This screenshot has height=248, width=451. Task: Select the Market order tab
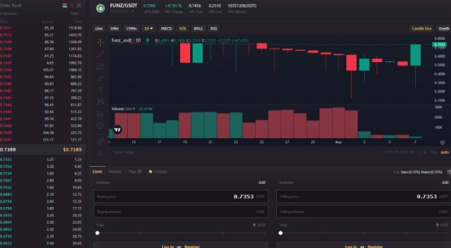(x=115, y=171)
